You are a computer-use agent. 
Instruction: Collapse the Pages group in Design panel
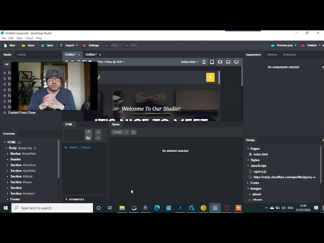tap(248, 148)
